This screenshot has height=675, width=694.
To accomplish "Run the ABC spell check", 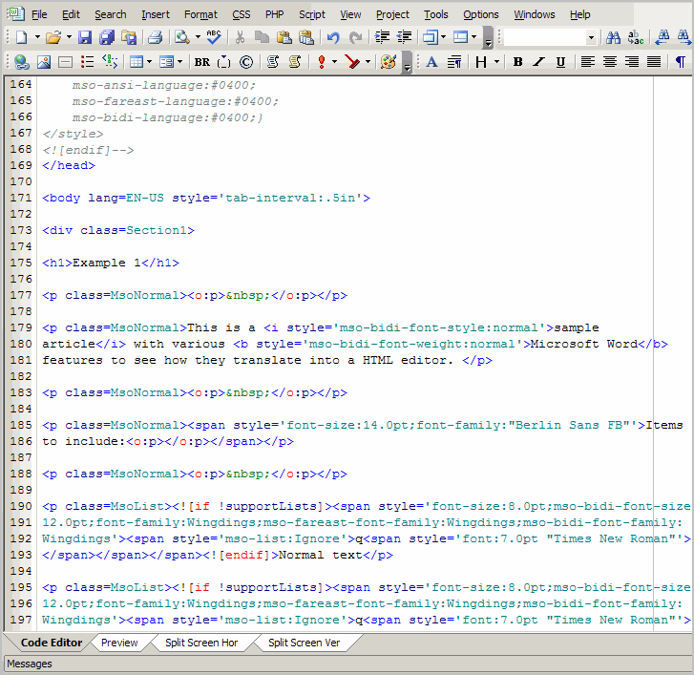I will [x=214, y=37].
